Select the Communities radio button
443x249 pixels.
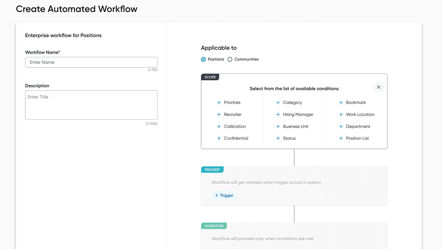coord(230,59)
